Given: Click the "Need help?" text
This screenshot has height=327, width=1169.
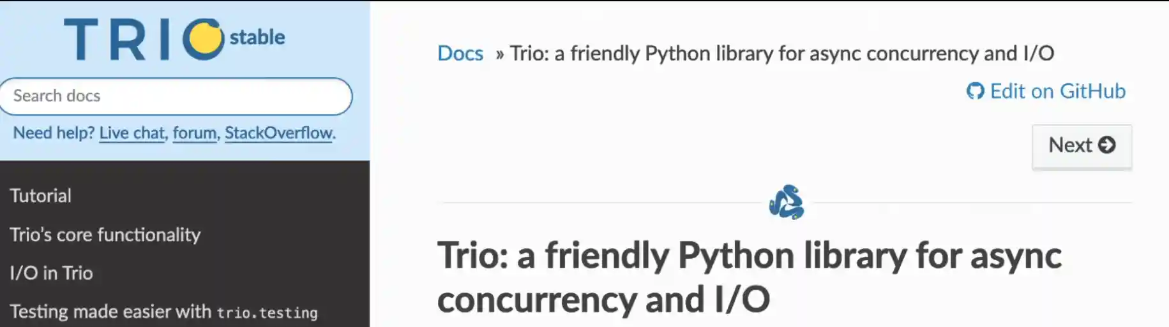Looking at the screenshot, I should coord(54,133).
